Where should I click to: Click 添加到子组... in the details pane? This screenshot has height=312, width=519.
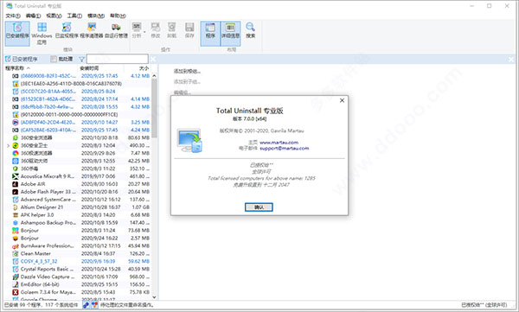tap(187, 82)
